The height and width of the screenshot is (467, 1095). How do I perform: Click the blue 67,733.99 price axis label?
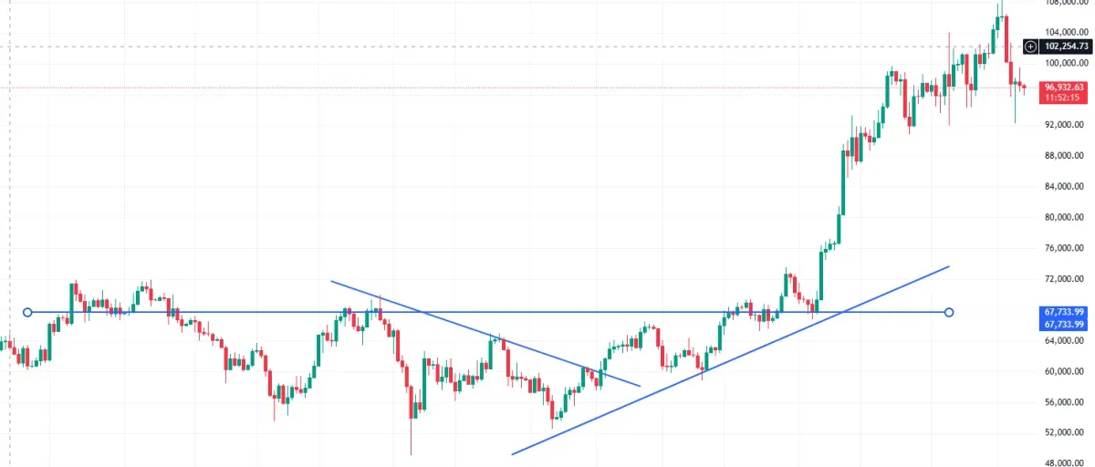(x=1066, y=312)
